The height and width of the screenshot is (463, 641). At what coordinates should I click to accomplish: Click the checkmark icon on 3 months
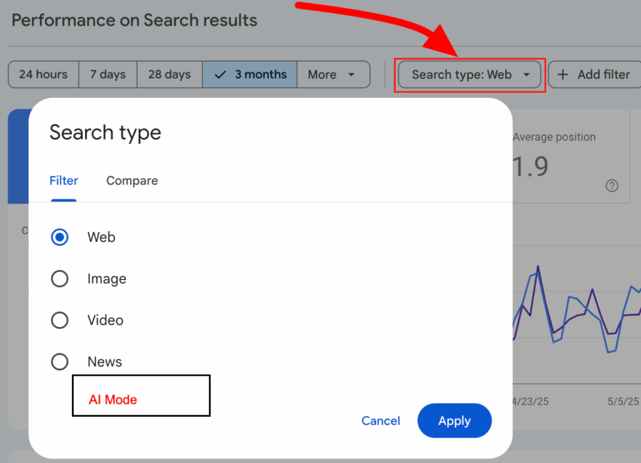point(220,74)
